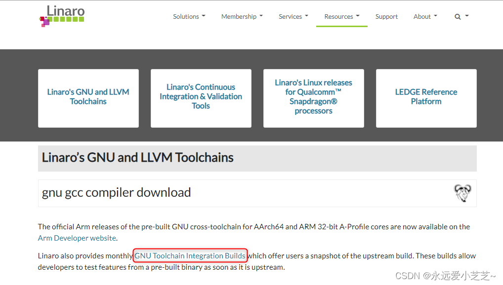Click the Linaro logo
Screen dimensions: 503x285
pos(62,16)
